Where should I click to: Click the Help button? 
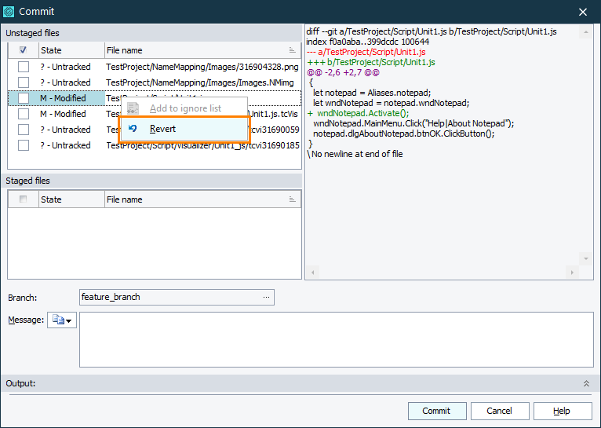coord(562,411)
